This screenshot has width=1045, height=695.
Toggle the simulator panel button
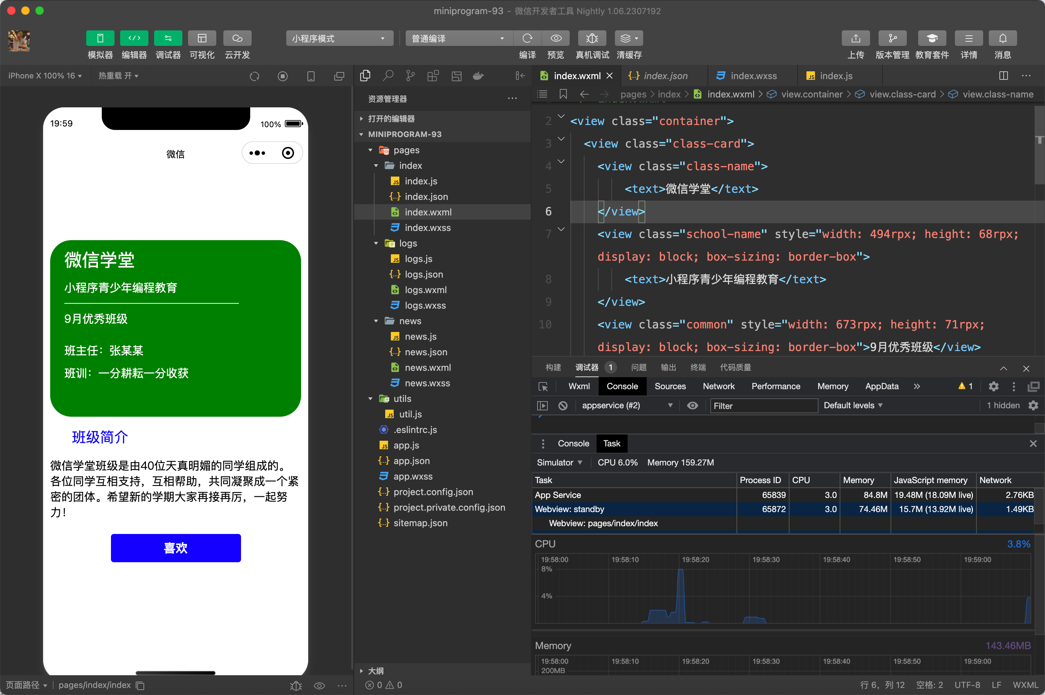[100, 38]
